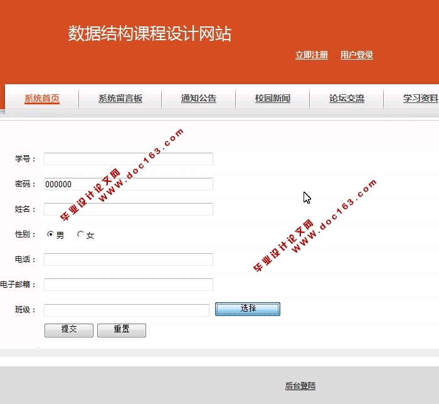Open the 用户登录 page
439x404 pixels.
(357, 55)
